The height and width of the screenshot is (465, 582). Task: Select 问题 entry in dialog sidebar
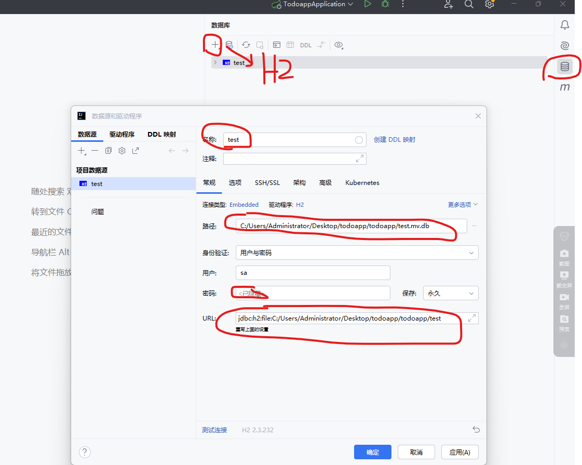point(98,211)
